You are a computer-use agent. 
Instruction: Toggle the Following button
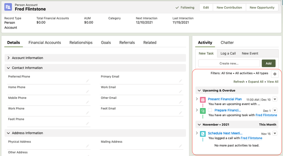pos(185,7)
